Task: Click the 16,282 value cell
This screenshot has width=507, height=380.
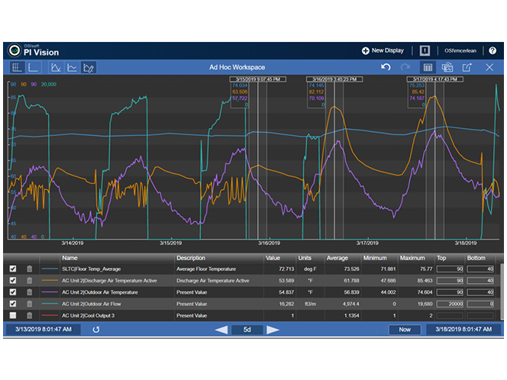Action: (286, 304)
